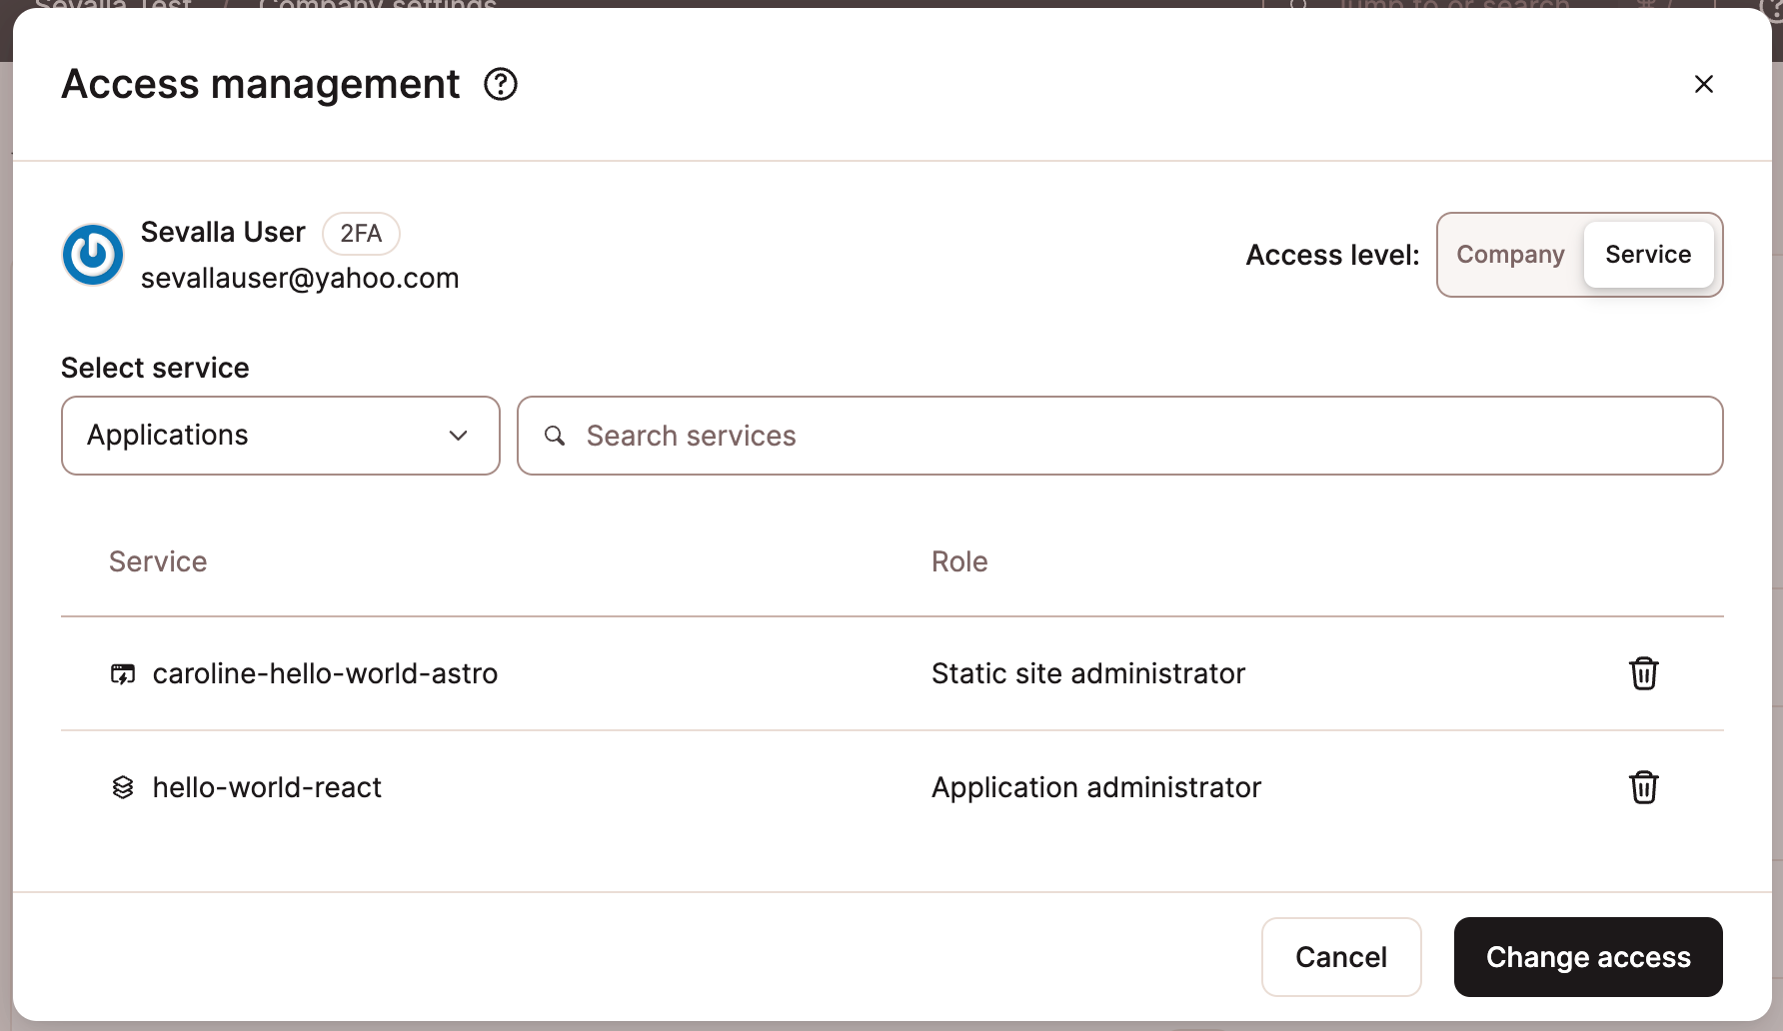The height and width of the screenshot is (1031, 1783).
Task: Go to Sevalla Test in the breadcrumb
Action: [113, 8]
